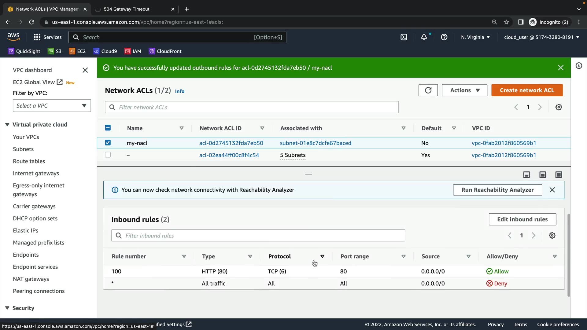This screenshot has height=330, width=587.
Task: Click the support help icon
Action: click(444, 37)
